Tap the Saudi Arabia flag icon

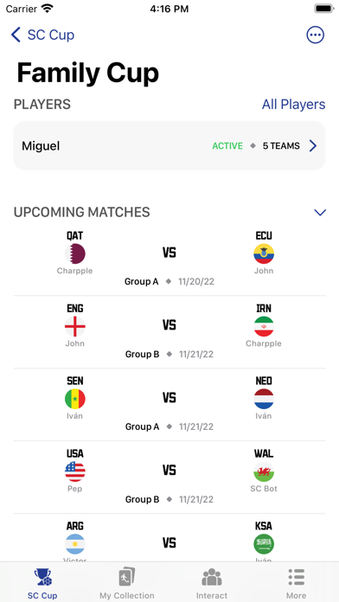coord(264,544)
